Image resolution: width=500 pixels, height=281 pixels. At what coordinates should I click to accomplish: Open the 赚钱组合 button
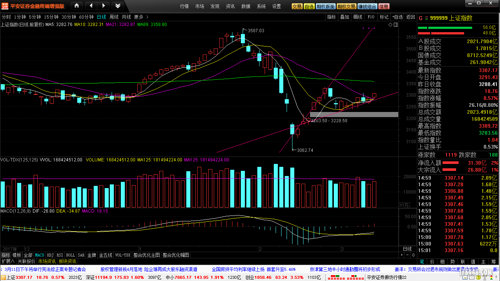(367, 7)
